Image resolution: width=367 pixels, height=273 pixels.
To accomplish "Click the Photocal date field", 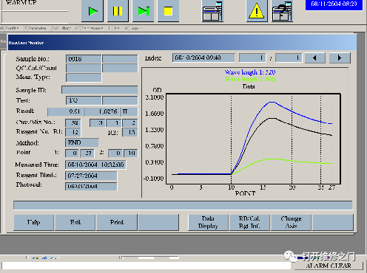I will [x=91, y=187].
